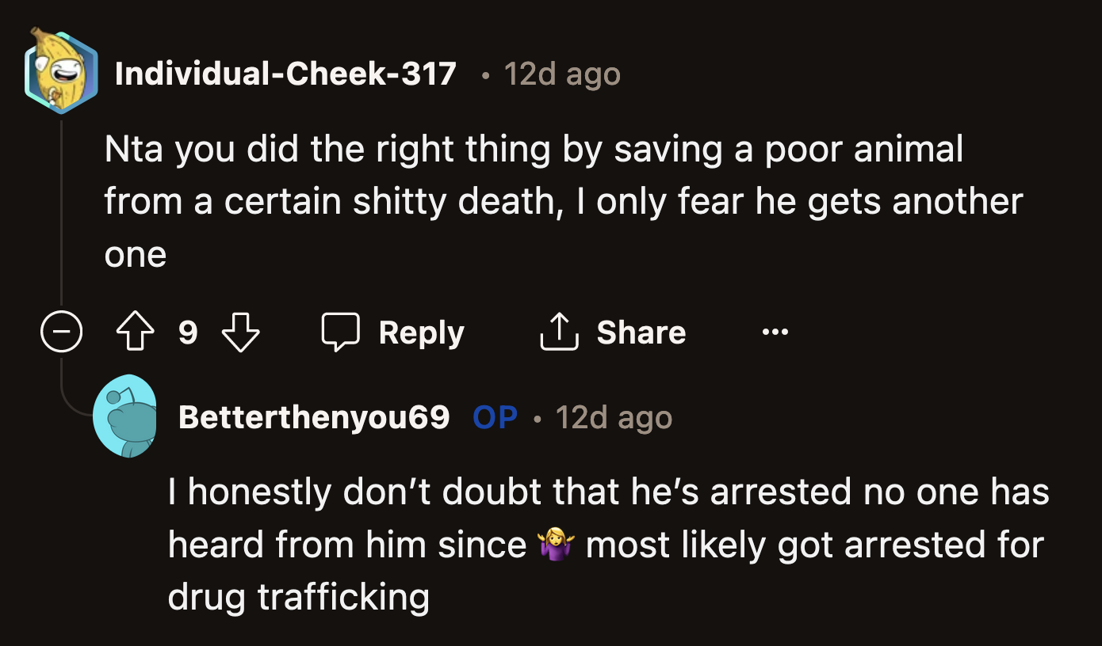Click Share to copy the comment link
The height and width of the screenshot is (646, 1102).
click(x=641, y=332)
